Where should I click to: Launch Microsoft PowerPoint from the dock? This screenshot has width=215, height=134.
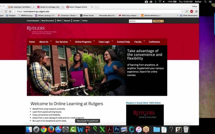[87, 129]
